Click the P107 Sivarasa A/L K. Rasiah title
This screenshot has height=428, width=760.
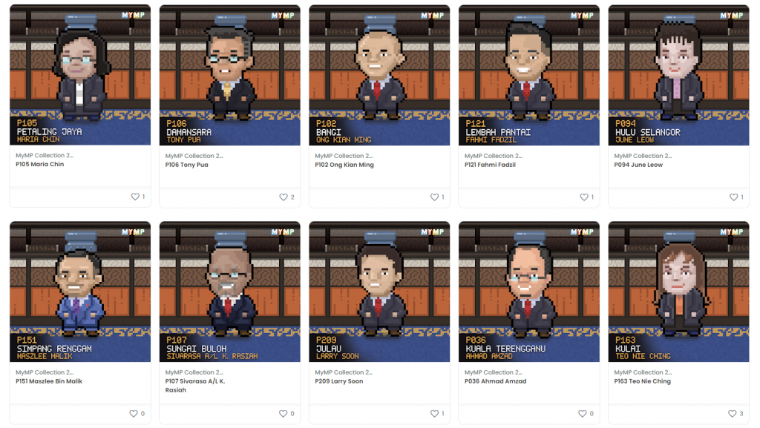[195, 386]
